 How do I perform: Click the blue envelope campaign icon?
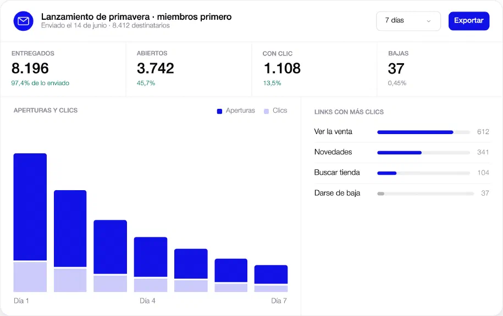click(24, 21)
